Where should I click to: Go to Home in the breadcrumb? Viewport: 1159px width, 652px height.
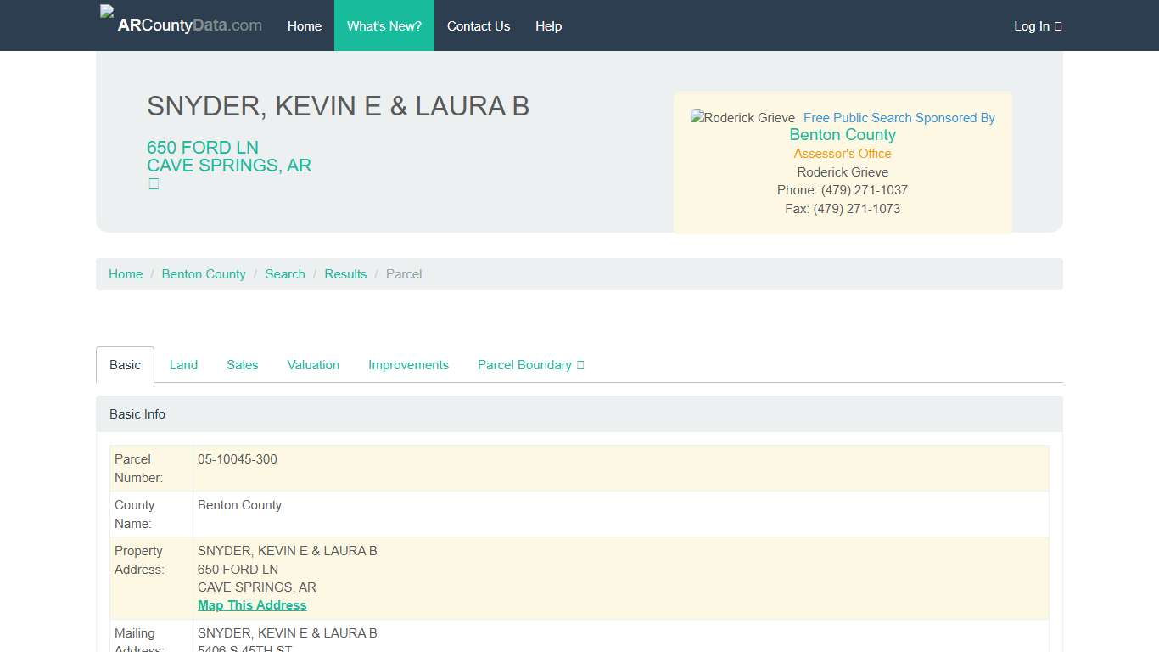[x=126, y=274]
